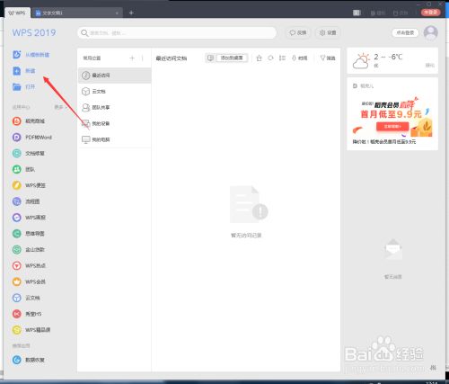449x384 pixels.
Task: Open 秀堂H5 app
Action: [x=27, y=314]
